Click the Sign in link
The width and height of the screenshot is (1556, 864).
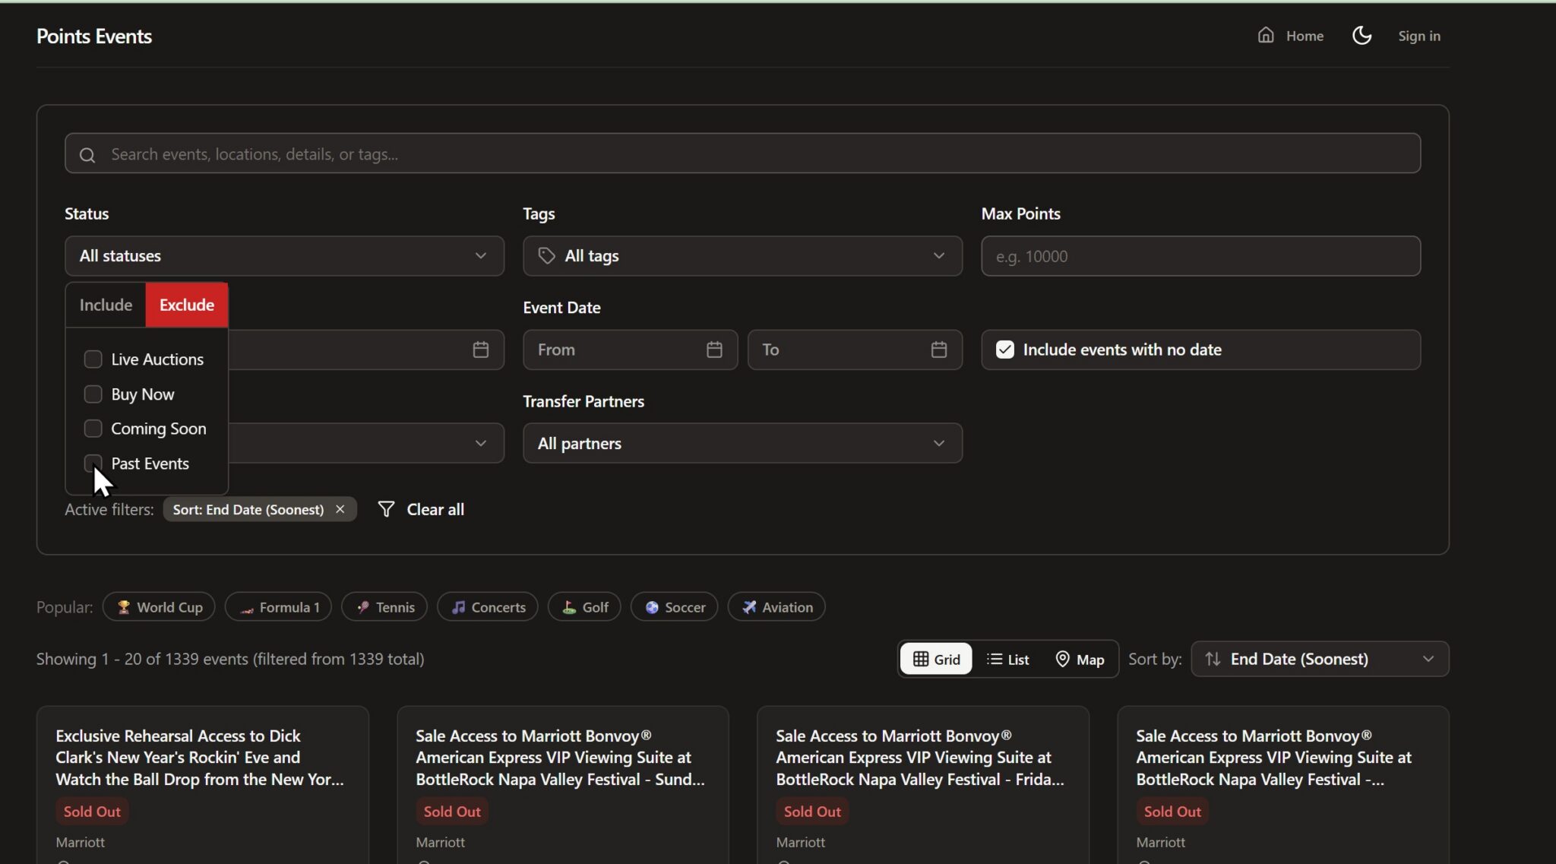point(1418,36)
